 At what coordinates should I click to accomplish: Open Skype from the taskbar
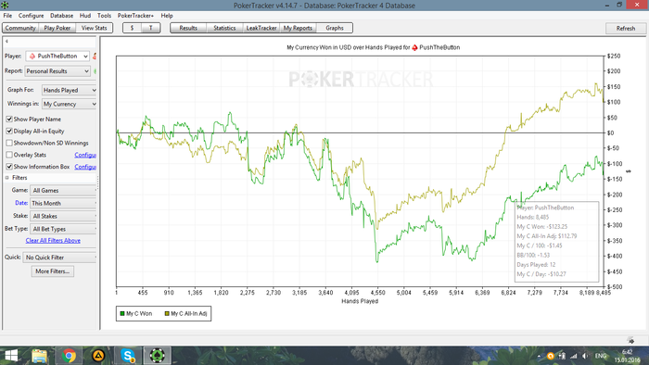128,356
